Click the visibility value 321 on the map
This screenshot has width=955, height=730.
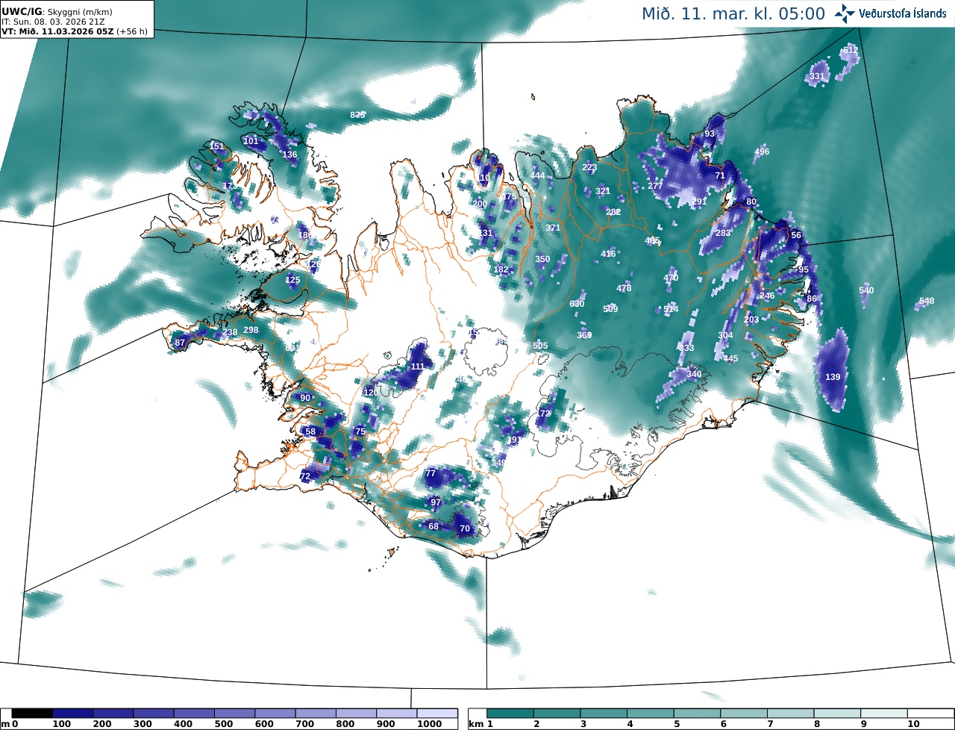click(x=603, y=191)
